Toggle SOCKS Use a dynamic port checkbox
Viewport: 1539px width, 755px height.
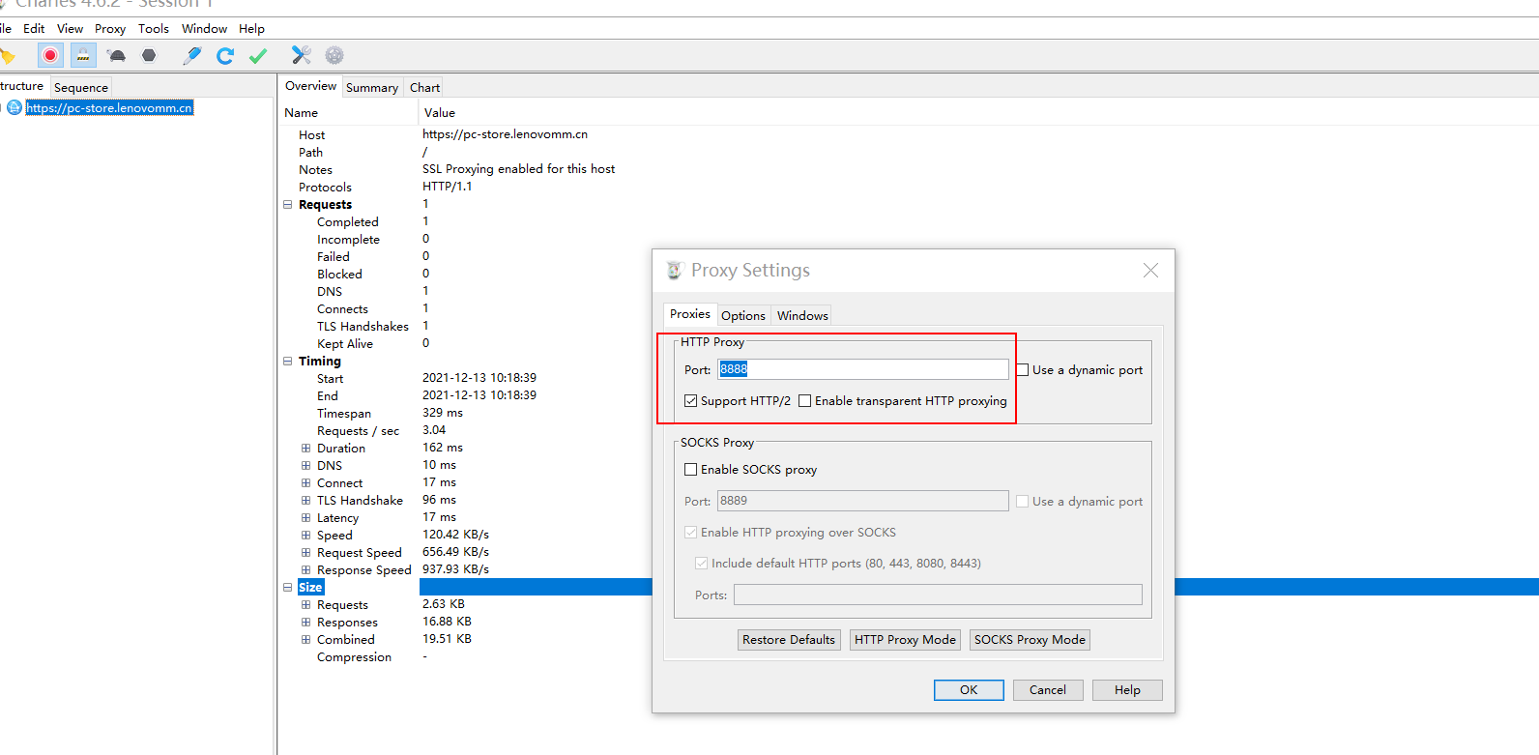pos(1022,502)
